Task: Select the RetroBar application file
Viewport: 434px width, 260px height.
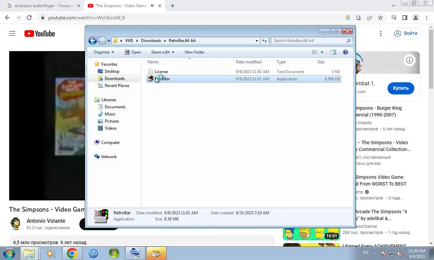Action: (243, 79)
